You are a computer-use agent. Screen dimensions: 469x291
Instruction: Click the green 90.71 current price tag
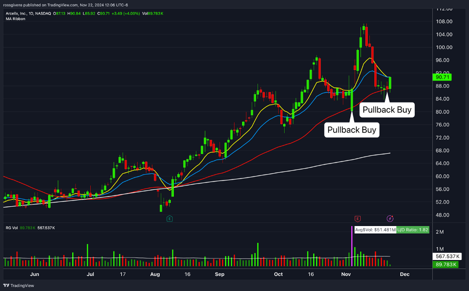442,77
